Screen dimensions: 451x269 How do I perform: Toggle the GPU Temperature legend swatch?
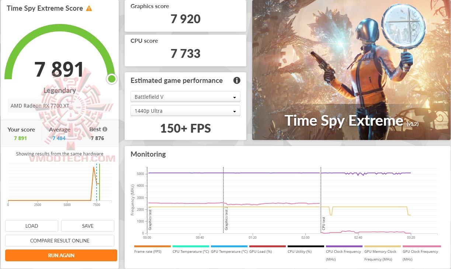pyautogui.click(x=229, y=246)
